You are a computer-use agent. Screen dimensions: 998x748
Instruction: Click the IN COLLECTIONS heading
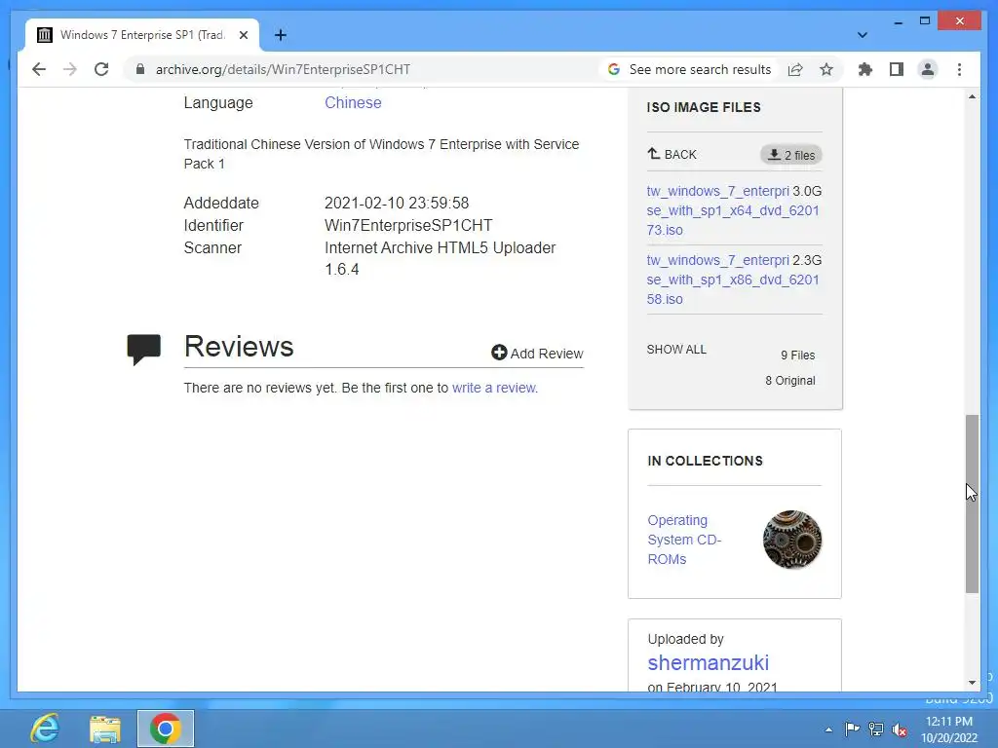pos(705,461)
